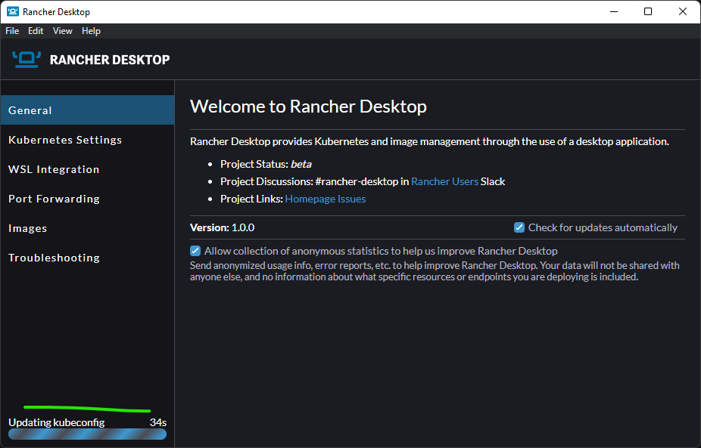Image resolution: width=701 pixels, height=448 pixels.
Task: Maximize the Rancher Desktop window
Action: coord(648,11)
